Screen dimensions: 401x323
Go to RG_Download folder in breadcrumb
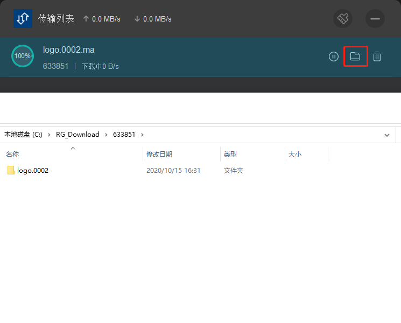coord(78,135)
